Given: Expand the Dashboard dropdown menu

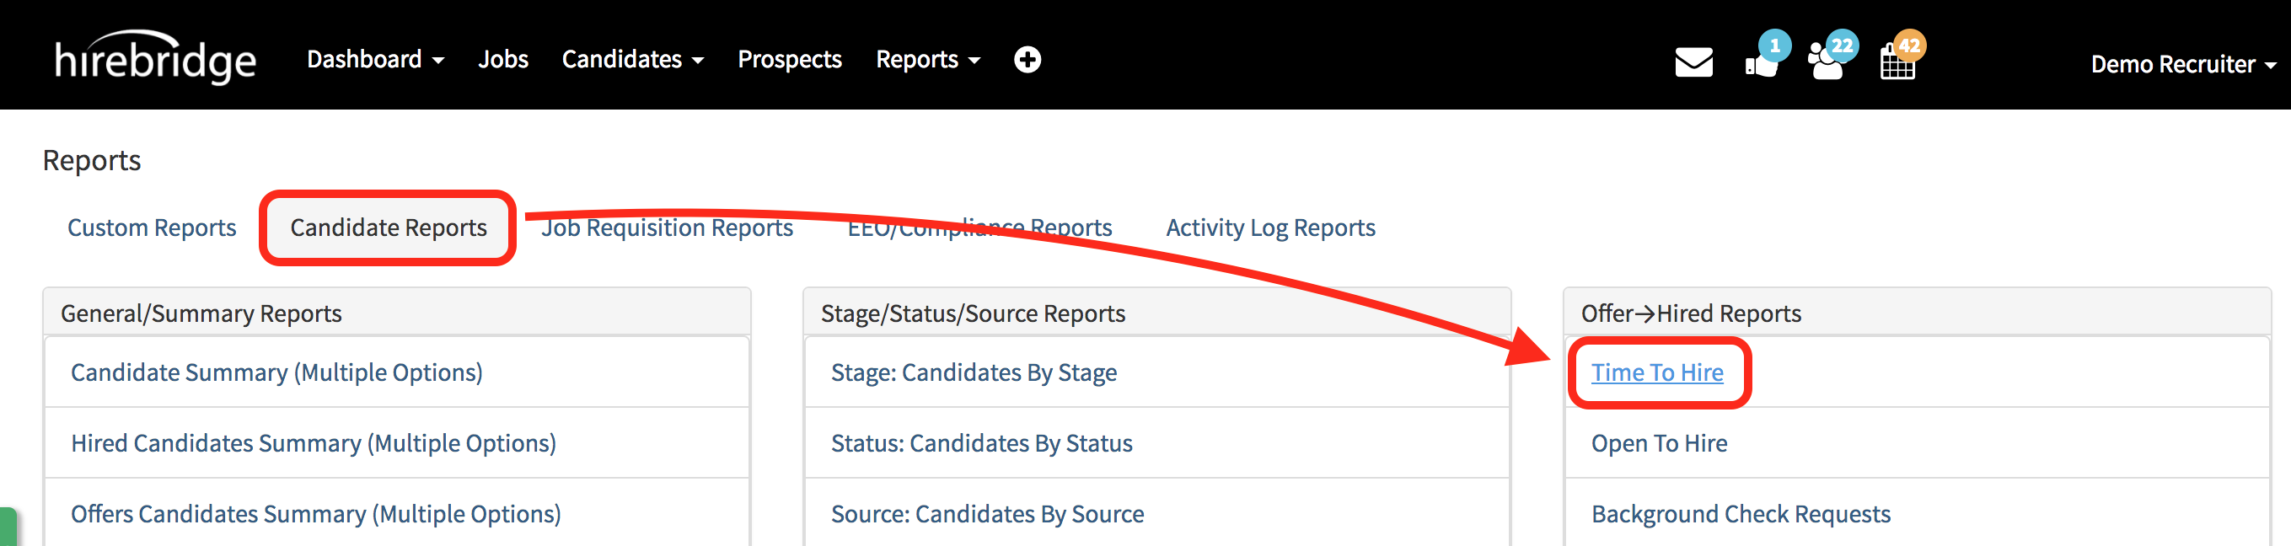Looking at the screenshot, I should click(x=374, y=60).
